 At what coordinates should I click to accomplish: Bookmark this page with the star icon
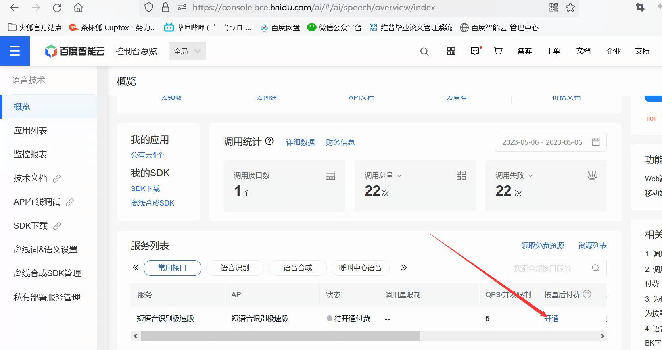(x=570, y=7)
